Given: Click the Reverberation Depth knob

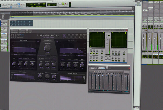Looking at the screenshot, I should pos(82,66).
